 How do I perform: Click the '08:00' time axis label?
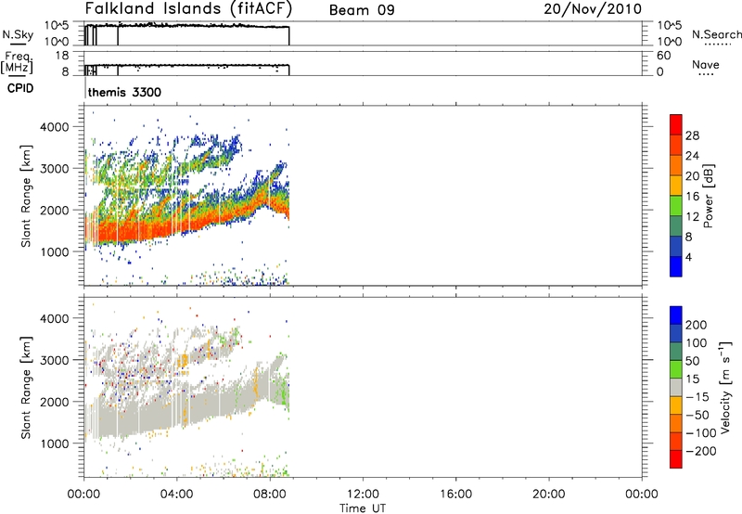tap(269, 495)
